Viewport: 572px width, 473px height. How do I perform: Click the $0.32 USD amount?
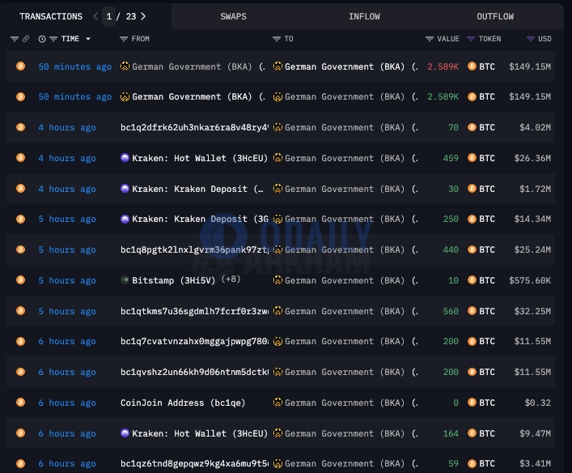pyautogui.click(x=538, y=403)
